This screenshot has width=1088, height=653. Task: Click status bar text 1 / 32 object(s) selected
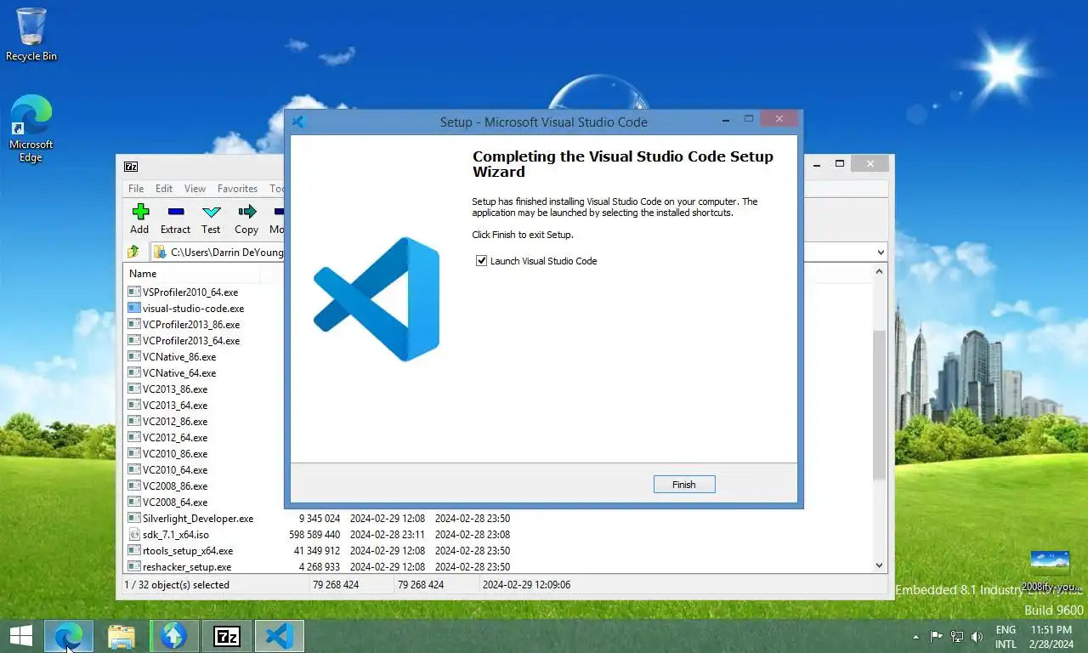coord(177,585)
